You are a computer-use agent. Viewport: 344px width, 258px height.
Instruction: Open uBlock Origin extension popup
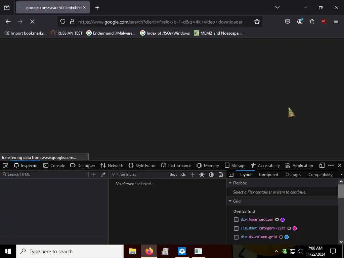(x=324, y=21)
